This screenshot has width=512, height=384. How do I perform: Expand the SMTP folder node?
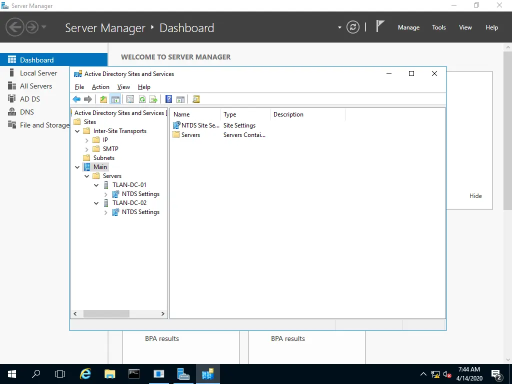[x=86, y=149]
